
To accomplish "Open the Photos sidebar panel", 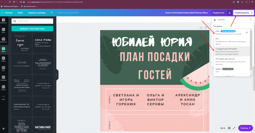I will click(x=3, y=30).
